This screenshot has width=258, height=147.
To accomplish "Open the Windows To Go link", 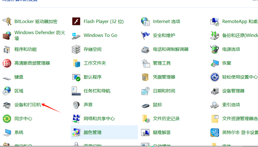I will pos(101,35).
